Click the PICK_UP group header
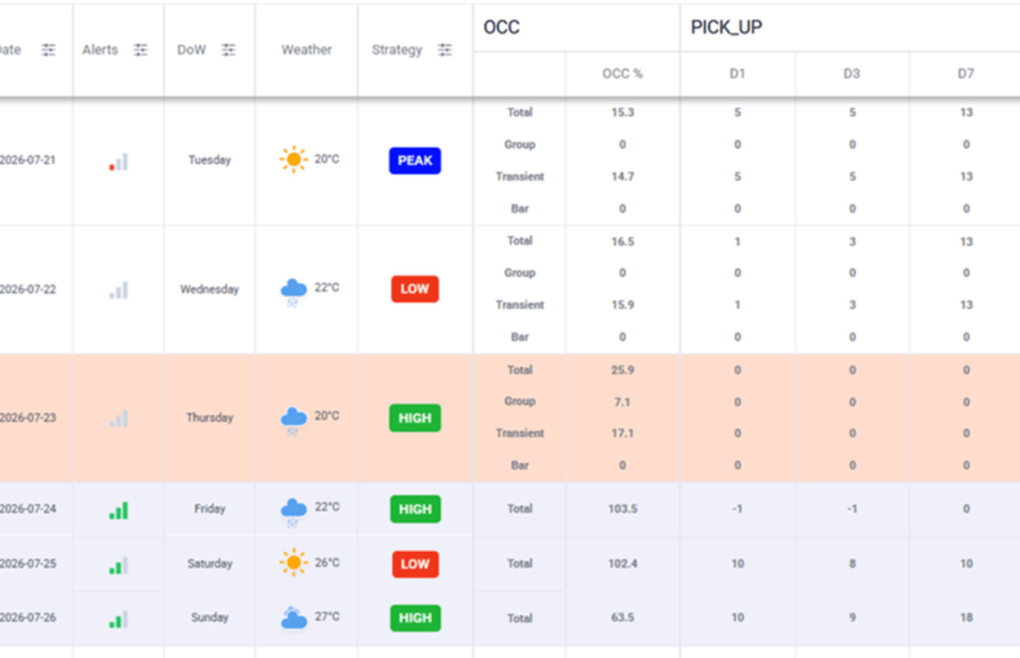Screen dimensions: 1020x658 (727, 27)
